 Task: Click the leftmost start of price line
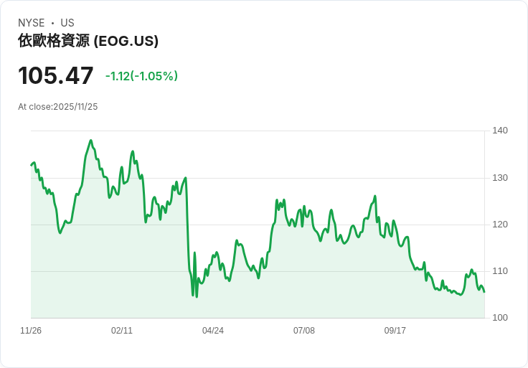[x=32, y=165]
